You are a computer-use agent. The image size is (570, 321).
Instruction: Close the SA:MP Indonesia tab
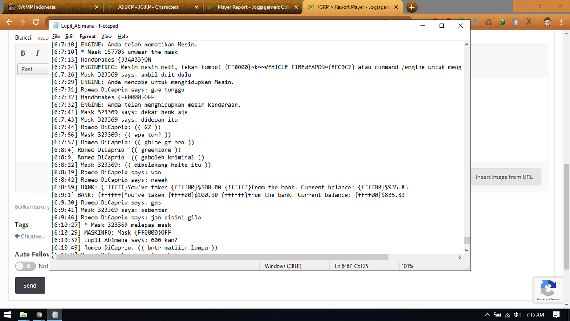(97, 7)
